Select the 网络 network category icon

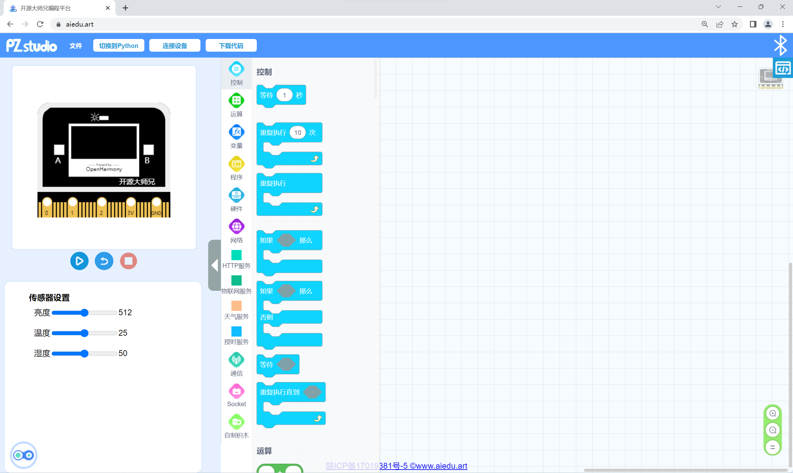[x=236, y=227]
